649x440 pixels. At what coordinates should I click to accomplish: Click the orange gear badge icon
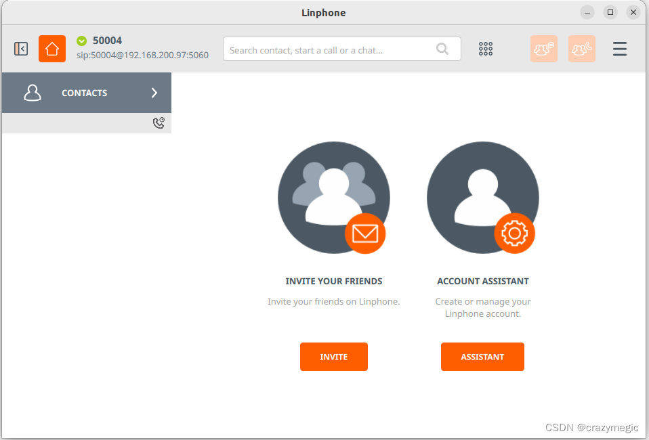(514, 234)
